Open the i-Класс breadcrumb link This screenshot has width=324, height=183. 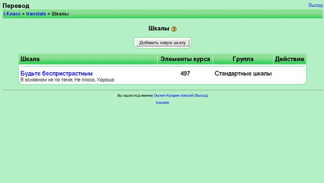12,14
